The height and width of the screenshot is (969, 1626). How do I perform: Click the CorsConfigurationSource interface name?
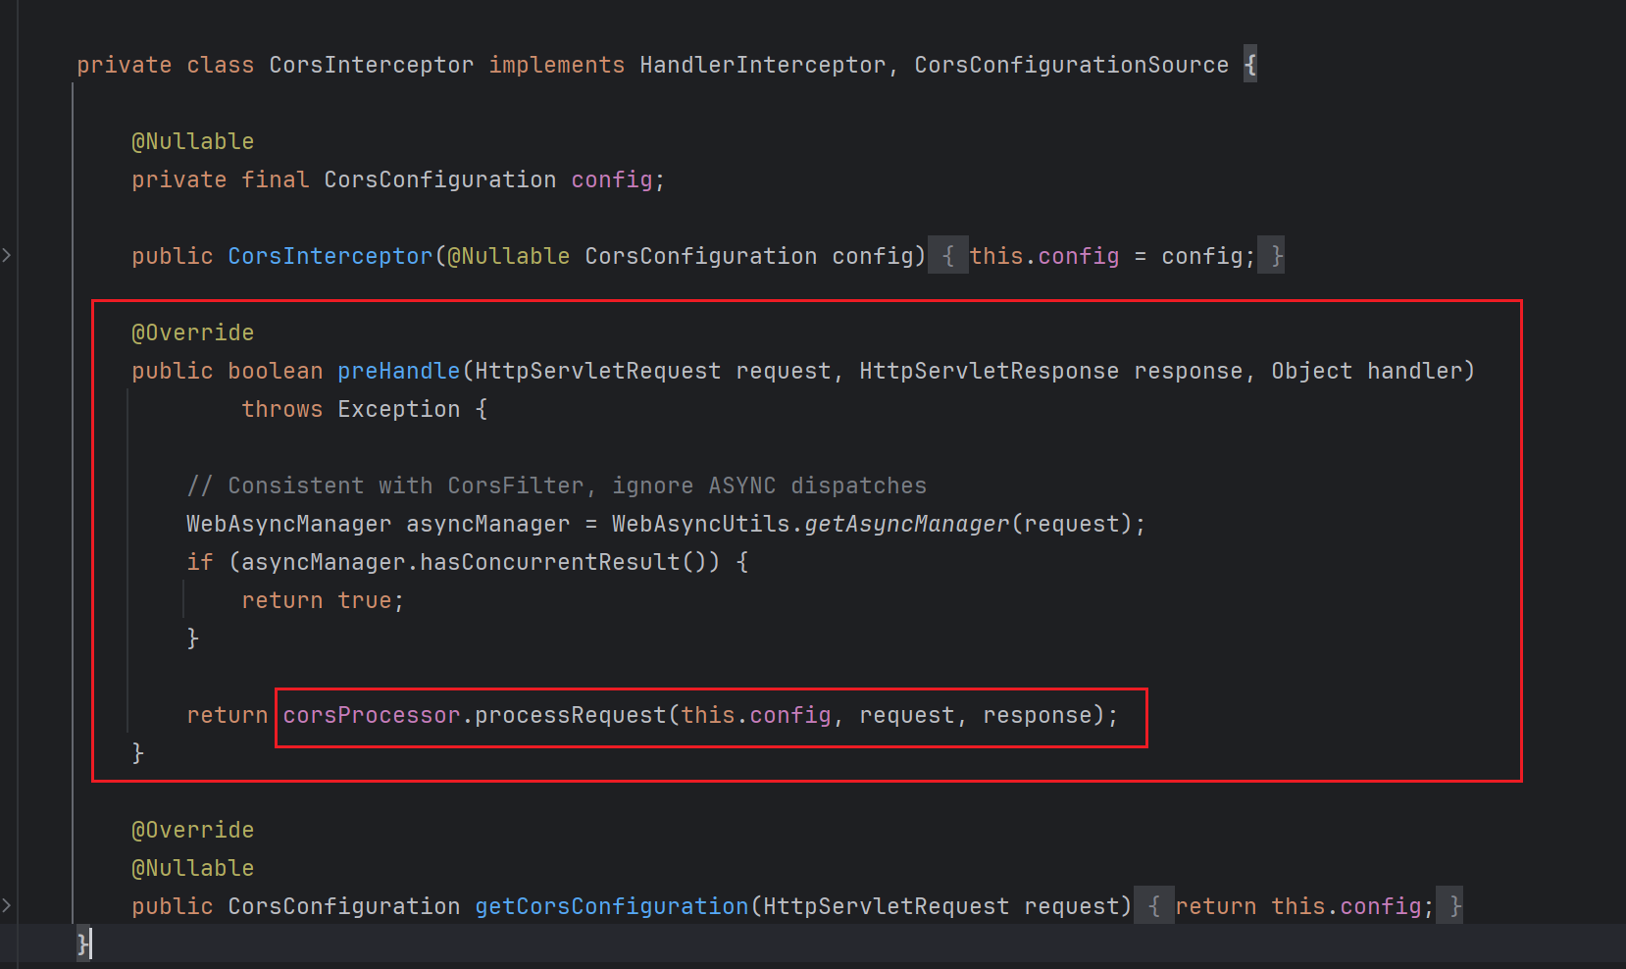pyautogui.click(x=1071, y=65)
